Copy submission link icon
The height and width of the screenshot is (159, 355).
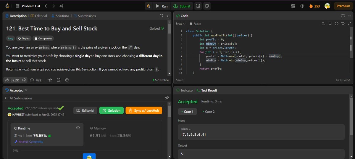pos(167,98)
